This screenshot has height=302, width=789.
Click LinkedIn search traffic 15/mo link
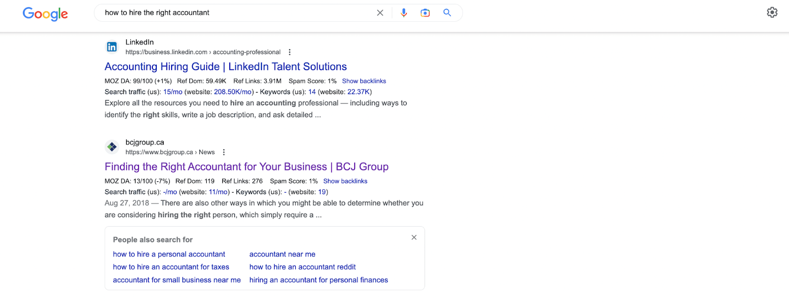(x=173, y=92)
